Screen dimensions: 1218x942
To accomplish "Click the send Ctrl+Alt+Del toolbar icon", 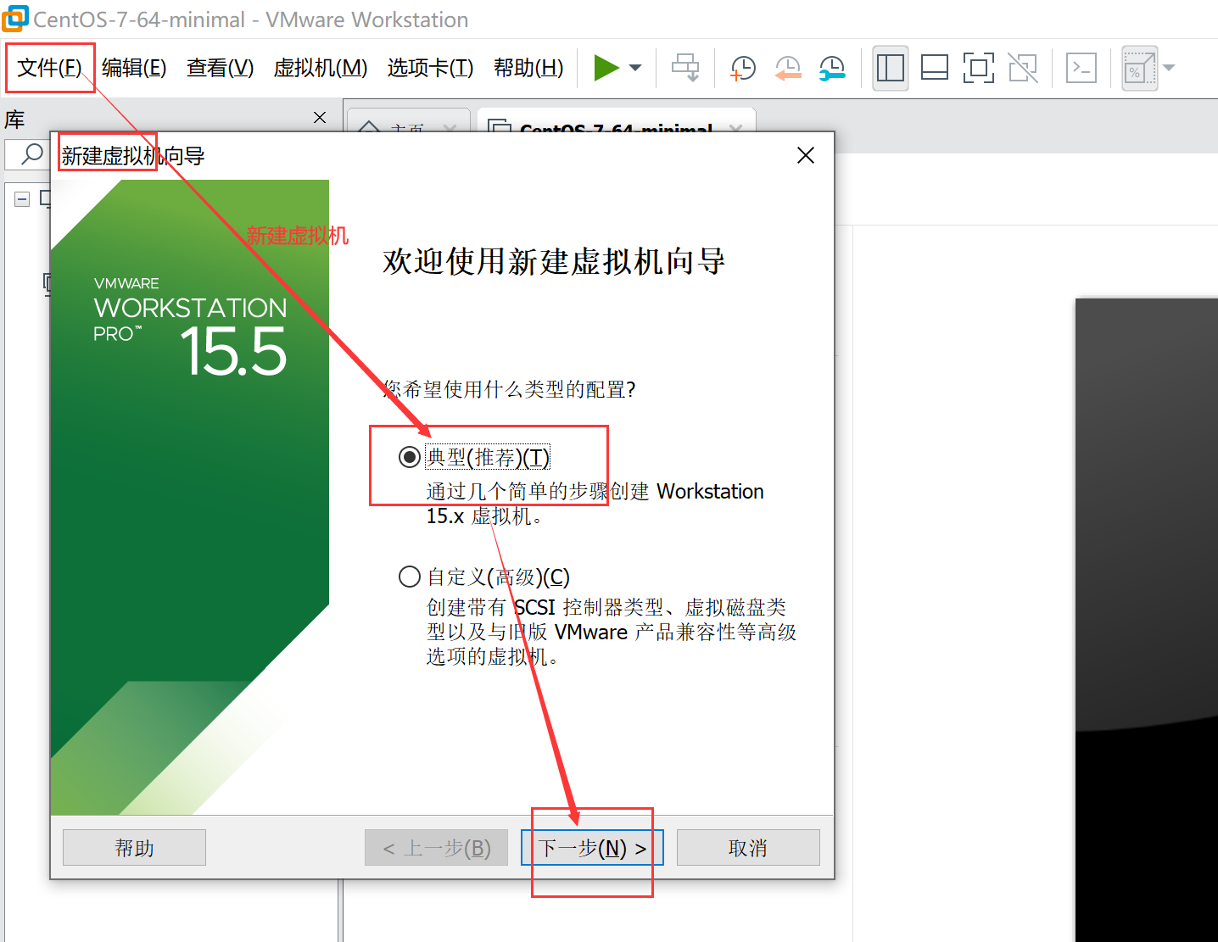I will (685, 68).
